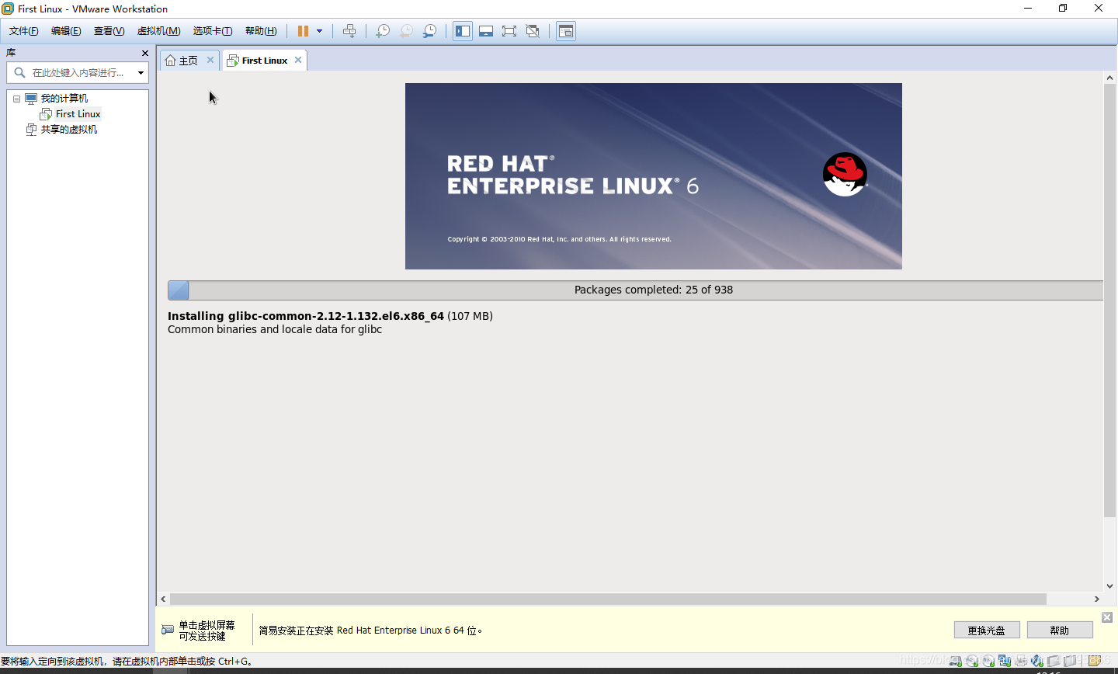Open the 选项卡(T) menu

pyautogui.click(x=213, y=31)
